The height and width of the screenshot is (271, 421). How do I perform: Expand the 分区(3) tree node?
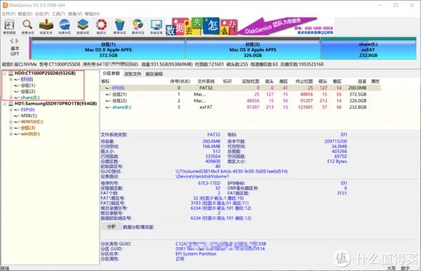pyautogui.click(x=11, y=128)
